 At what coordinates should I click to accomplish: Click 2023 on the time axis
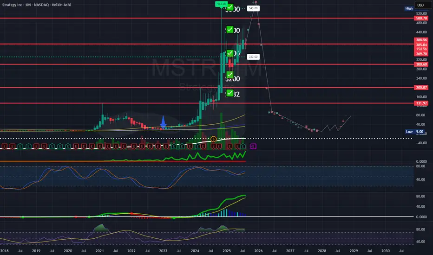tap(163, 251)
